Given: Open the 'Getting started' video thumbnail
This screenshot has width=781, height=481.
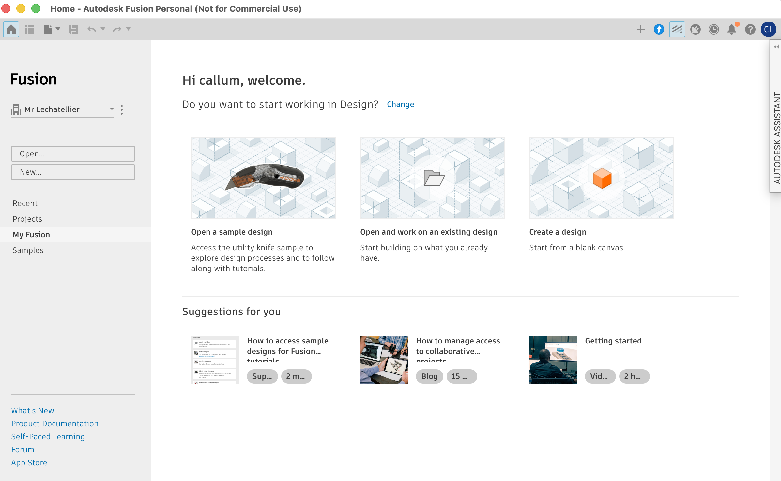Looking at the screenshot, I should (x=553, y=359).
